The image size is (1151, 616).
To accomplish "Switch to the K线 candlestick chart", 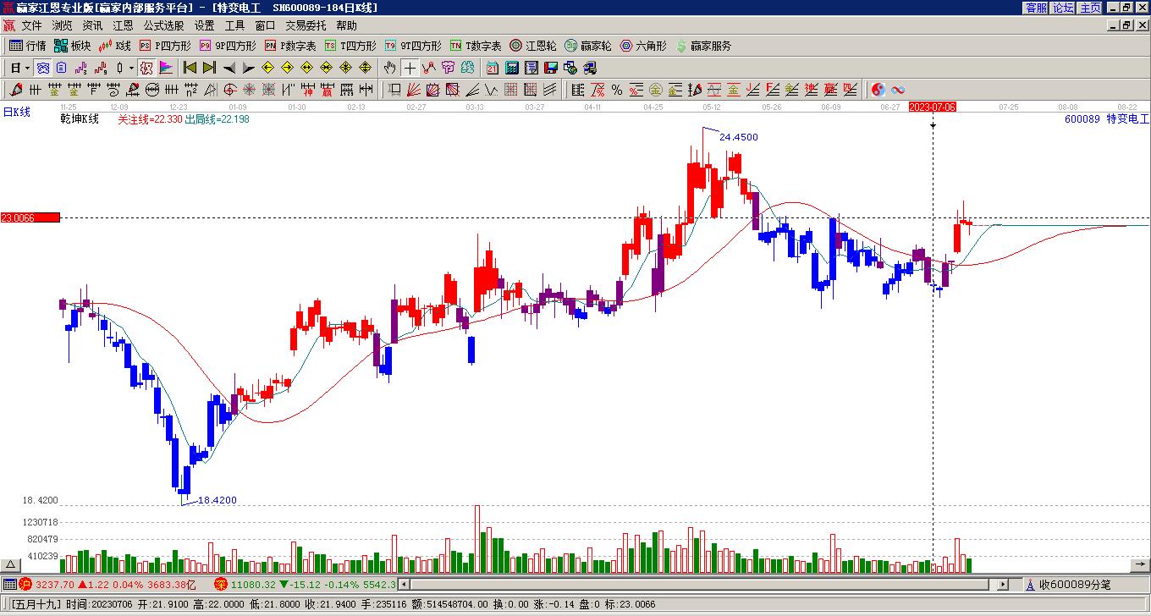I will pyautogui.click(x=115, y=46).
